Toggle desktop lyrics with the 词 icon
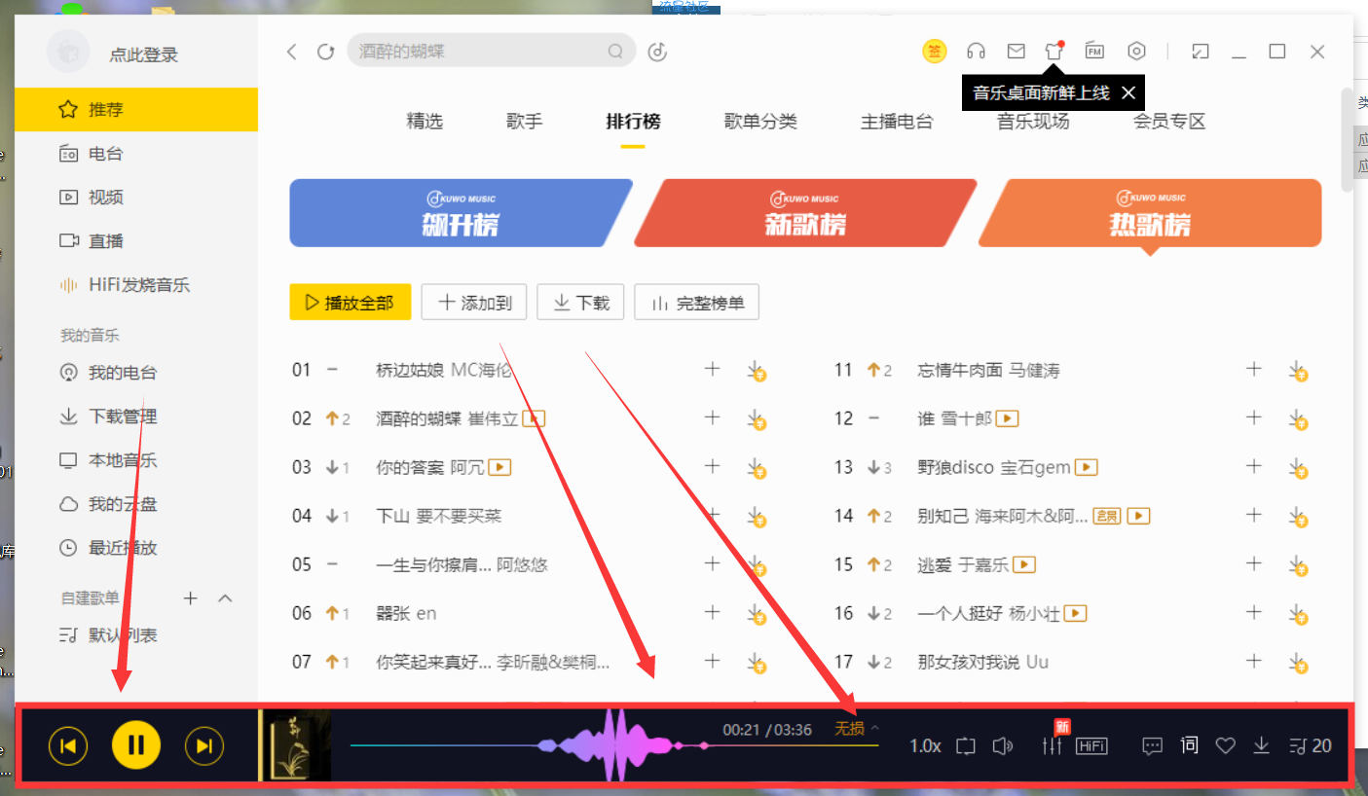 1189,746
